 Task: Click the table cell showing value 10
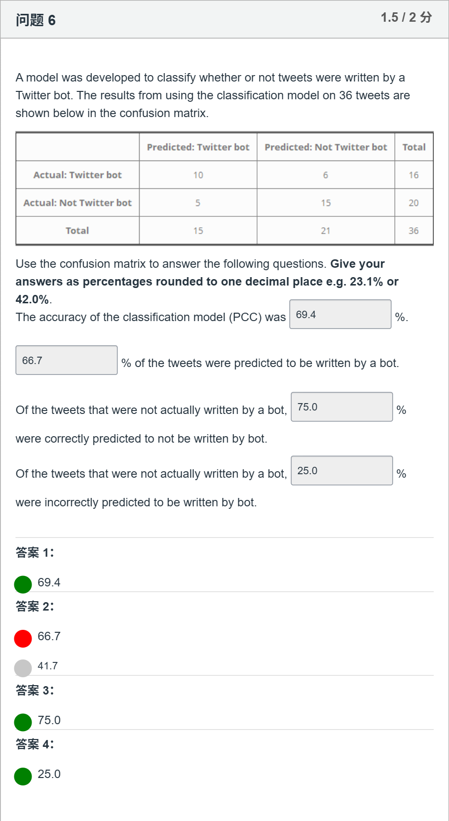[x=198, y=175]
